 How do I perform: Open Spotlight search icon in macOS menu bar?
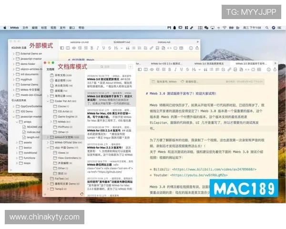click(x=267, y=28)
